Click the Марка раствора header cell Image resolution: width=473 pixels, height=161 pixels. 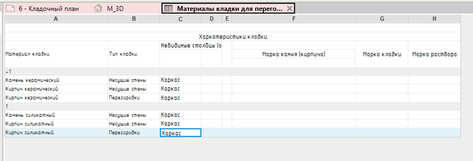pyautogui.click(x=434, y=54)
